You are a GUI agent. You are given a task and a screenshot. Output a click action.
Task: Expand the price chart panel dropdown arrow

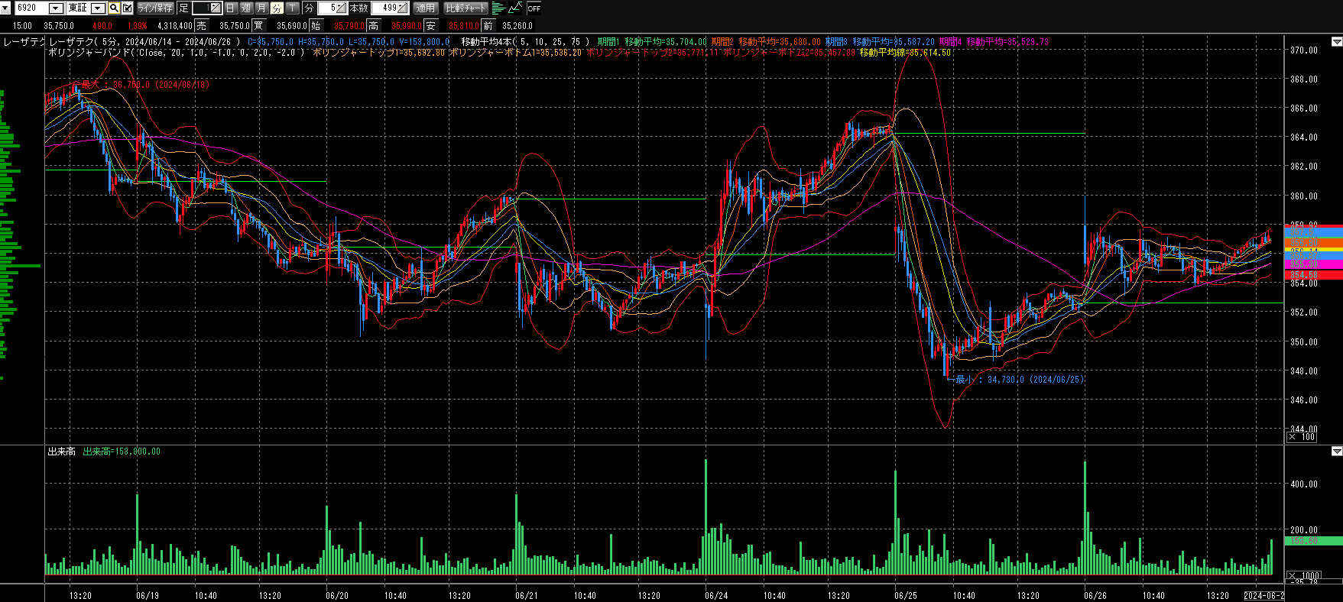coord(1336,41)
